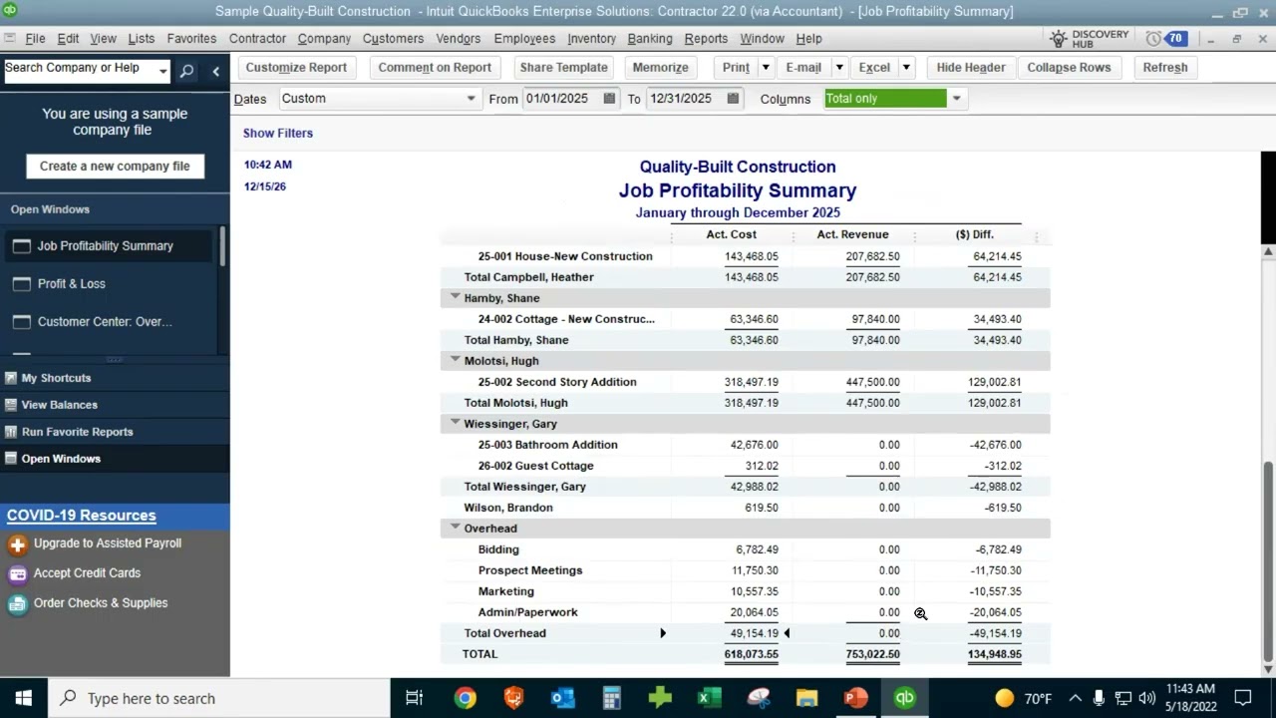This screenshot has height=718, width=1276.
Task: Collapse the left panel arrow icon
Action: pyautogui.click(x=215, y=71)
